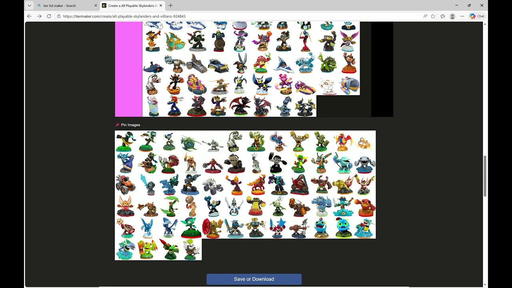This screenshot has height=288, width=512.
Task: Open the browser profile icon
Action: tap(452, 16)
